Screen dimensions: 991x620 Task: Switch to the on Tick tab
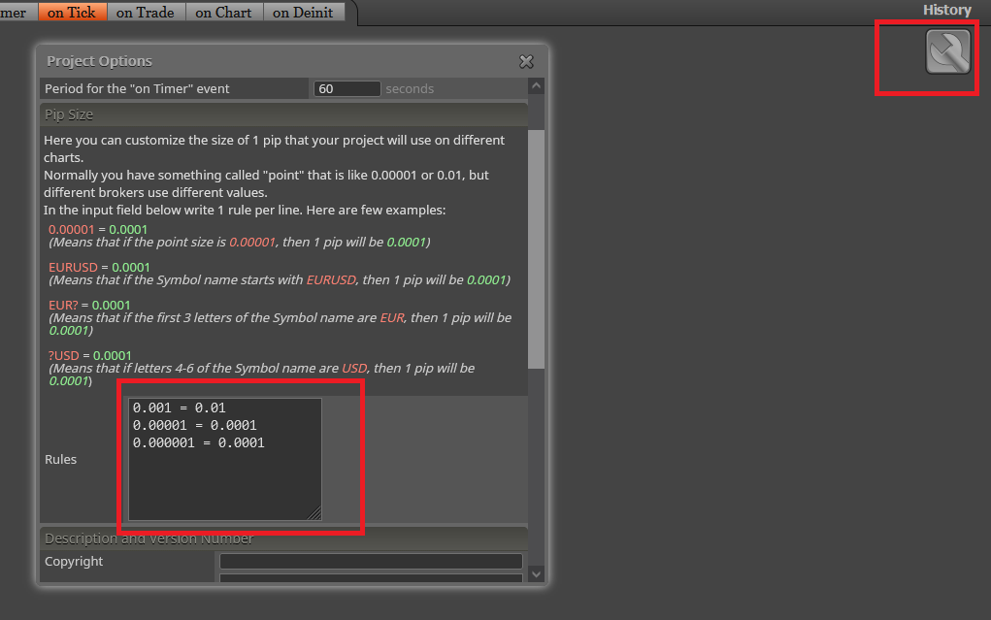coord(72,12)
